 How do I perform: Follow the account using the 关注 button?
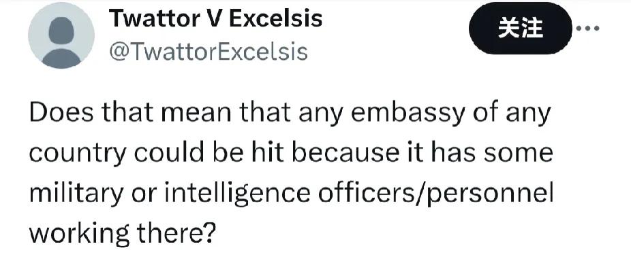tap(521, 29)
